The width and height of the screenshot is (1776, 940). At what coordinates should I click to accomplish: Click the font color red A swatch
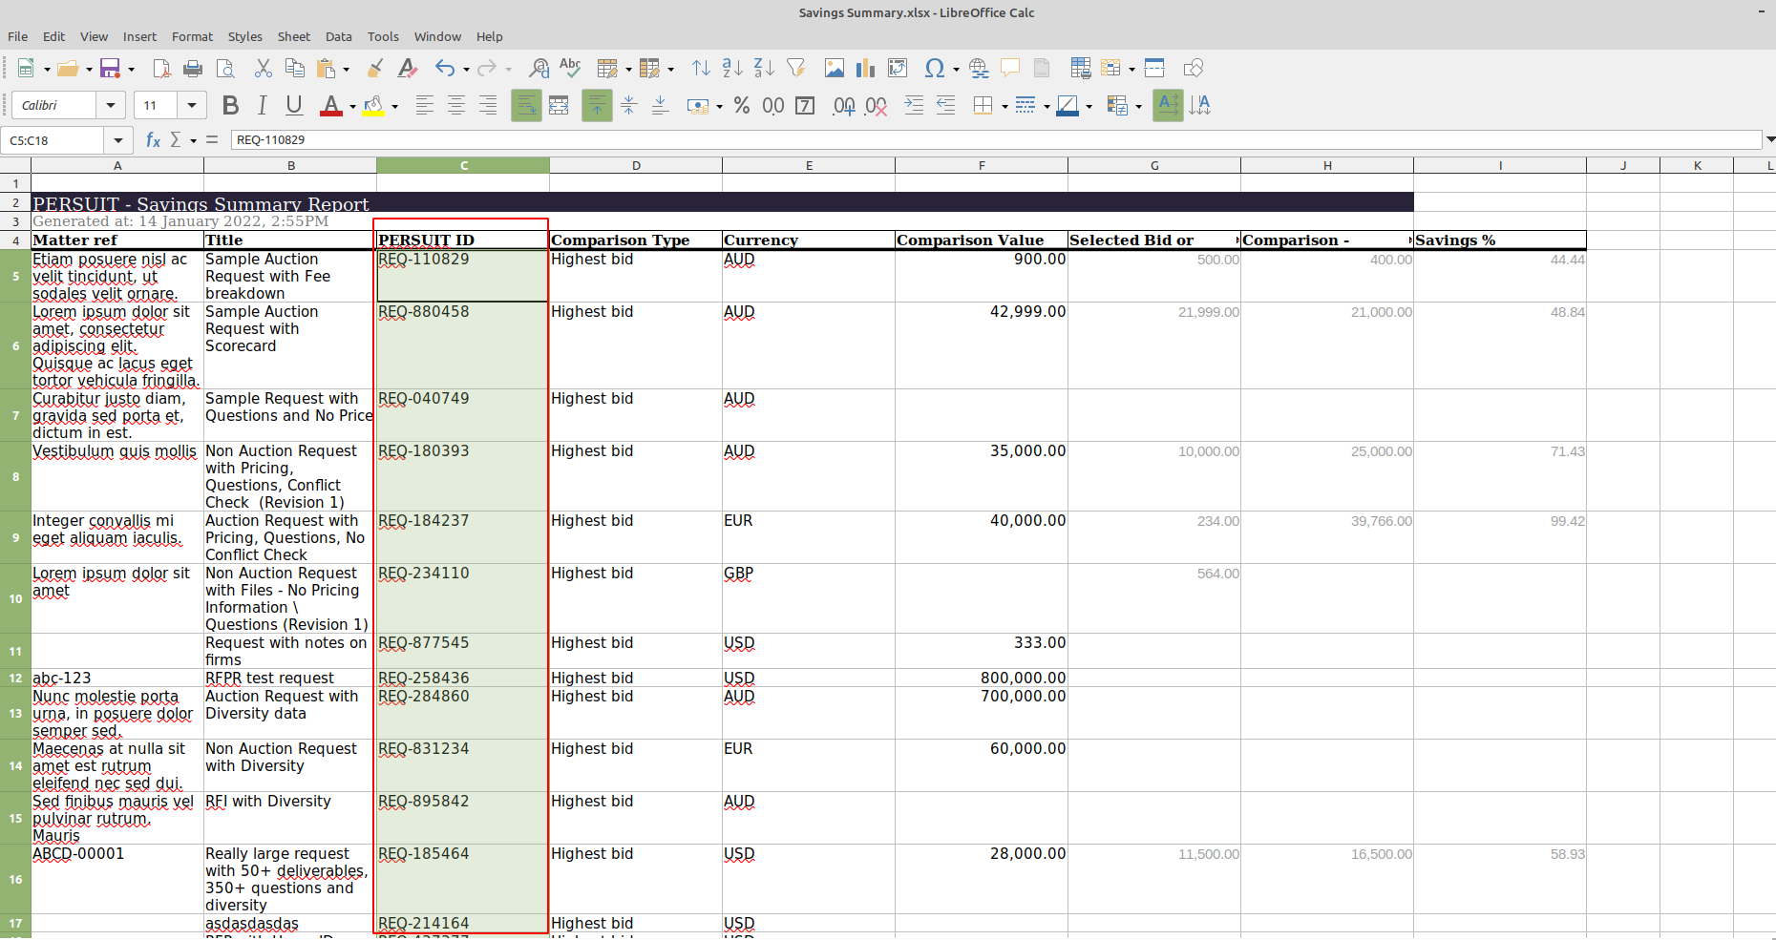click(x=330, y=106)
